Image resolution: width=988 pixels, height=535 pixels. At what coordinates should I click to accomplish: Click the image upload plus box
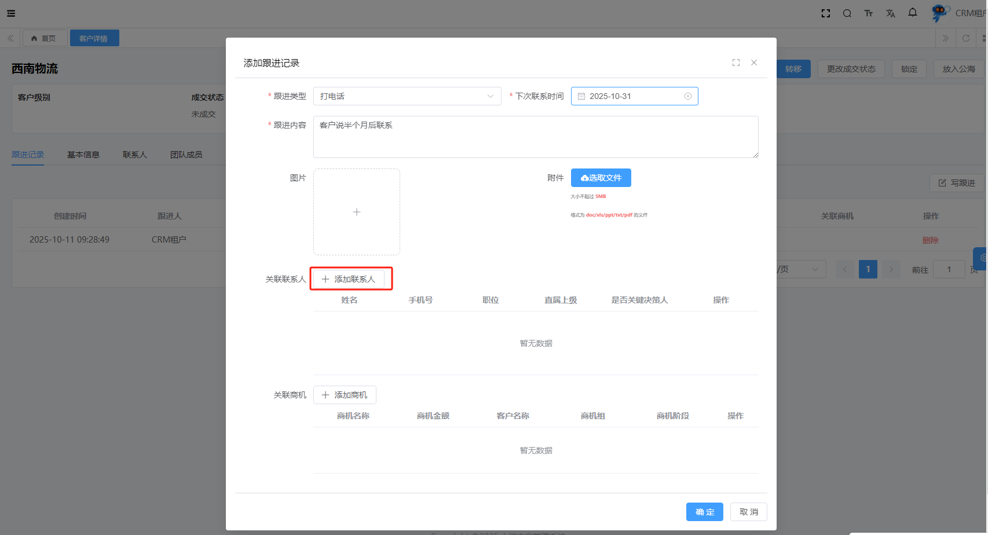point(356,212)
